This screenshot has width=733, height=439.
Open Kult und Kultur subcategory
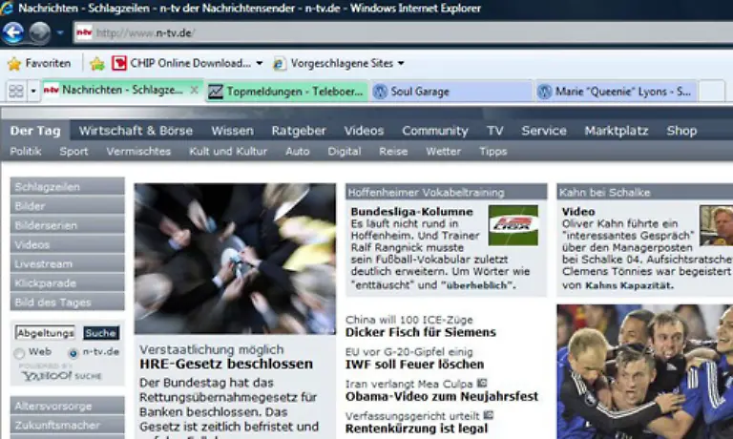point(228,151)
